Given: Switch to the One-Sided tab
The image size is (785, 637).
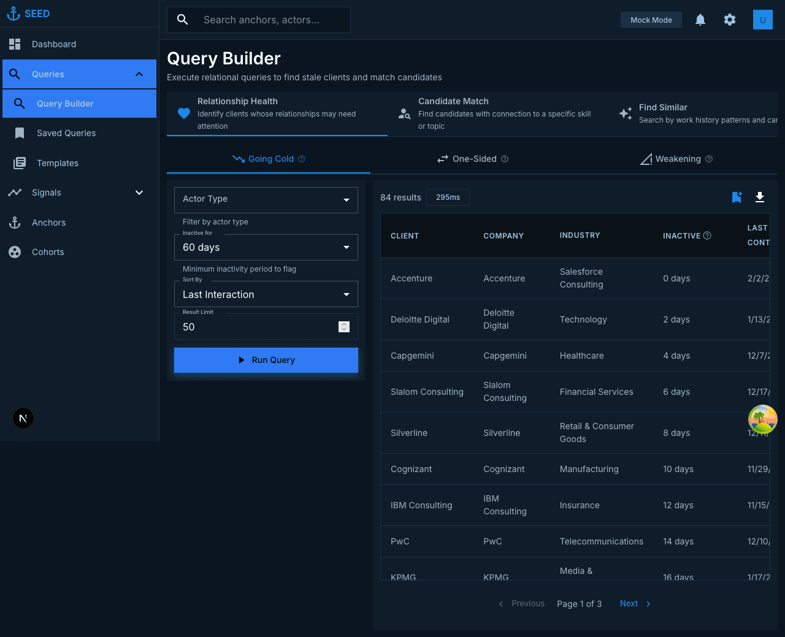Looking at the screenshot, I should 473,159.
